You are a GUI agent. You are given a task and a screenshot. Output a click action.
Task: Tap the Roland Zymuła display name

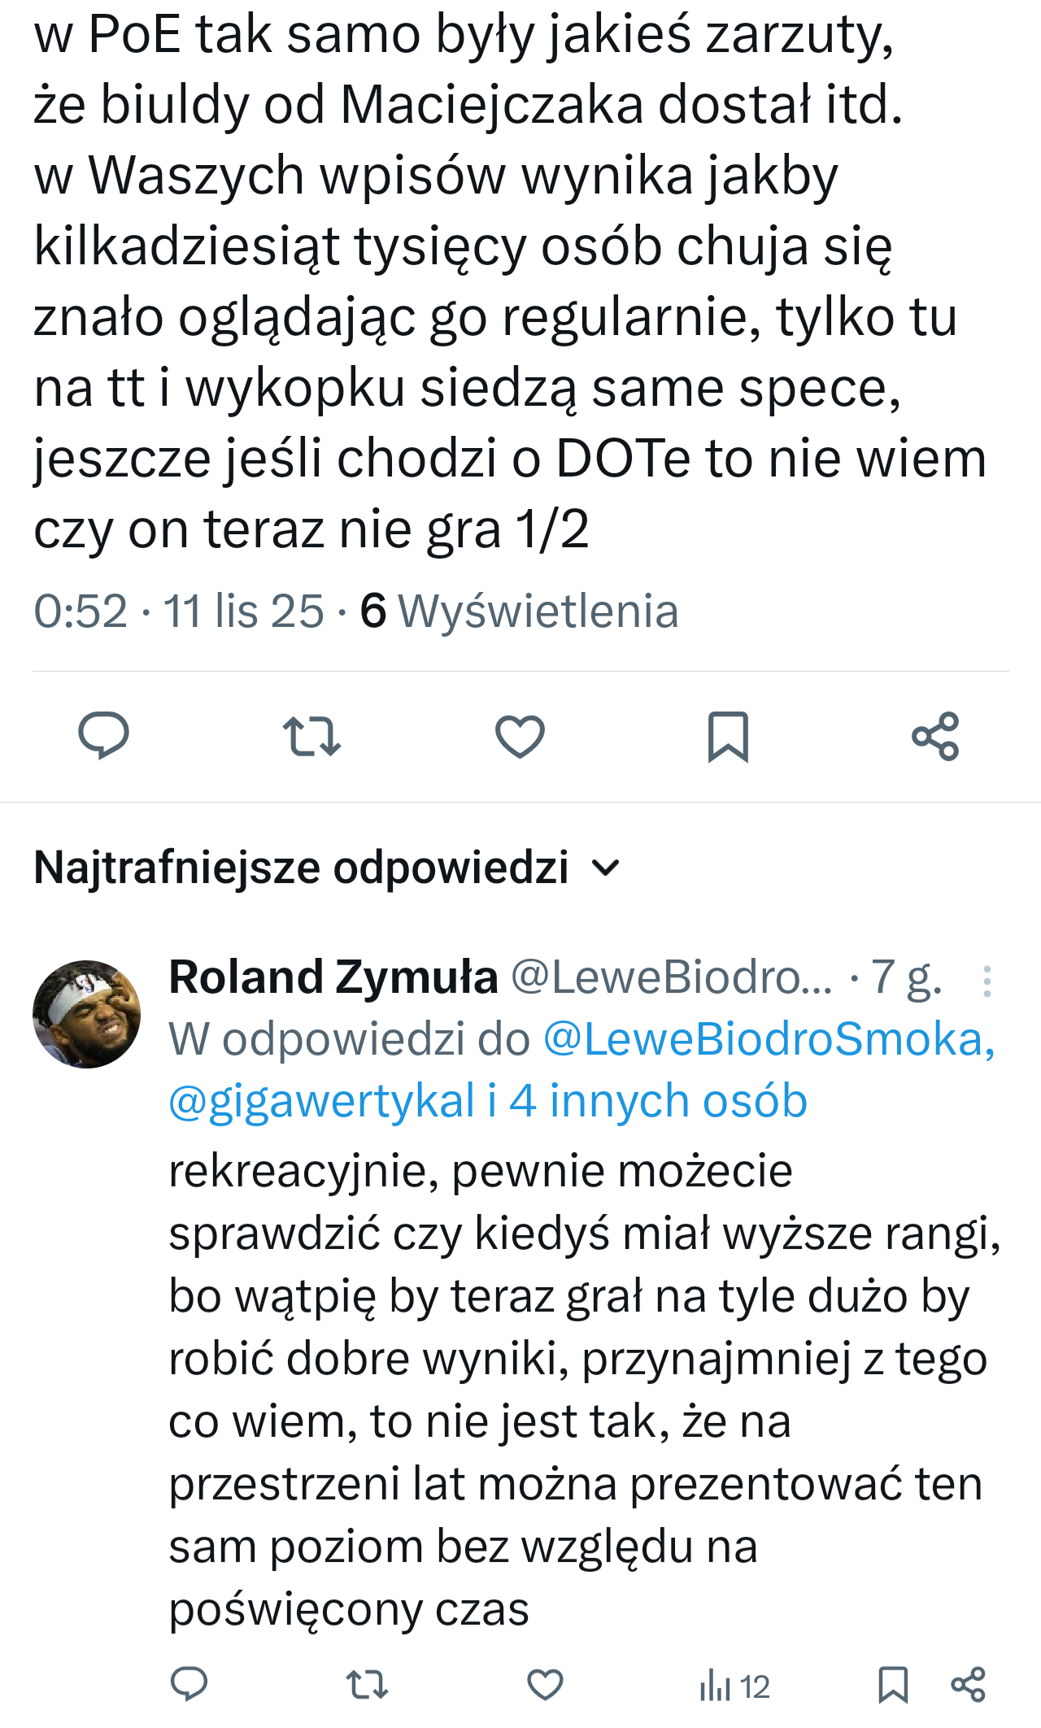pos(333,977)
